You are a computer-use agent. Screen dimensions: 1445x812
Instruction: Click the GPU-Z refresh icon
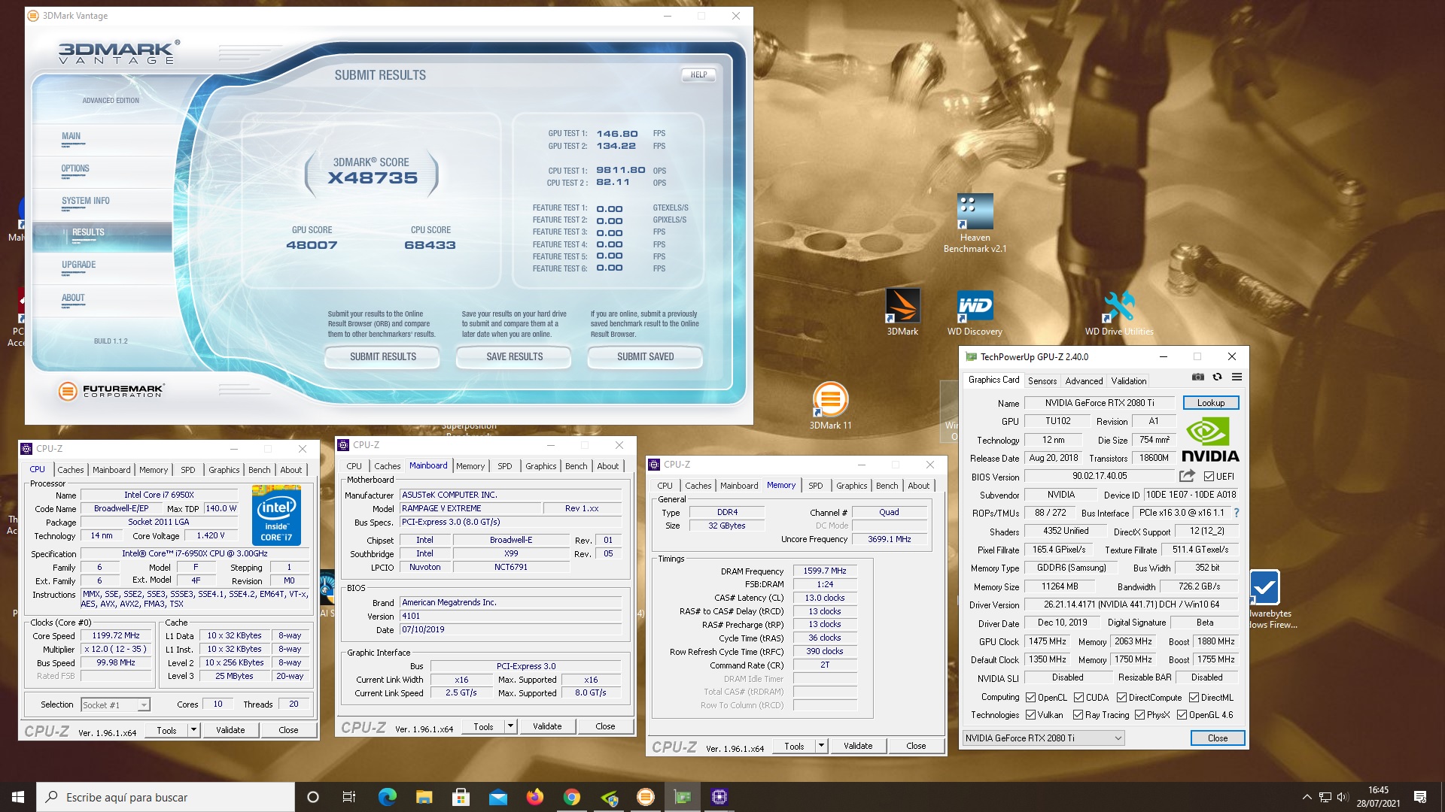point(1217,377)
